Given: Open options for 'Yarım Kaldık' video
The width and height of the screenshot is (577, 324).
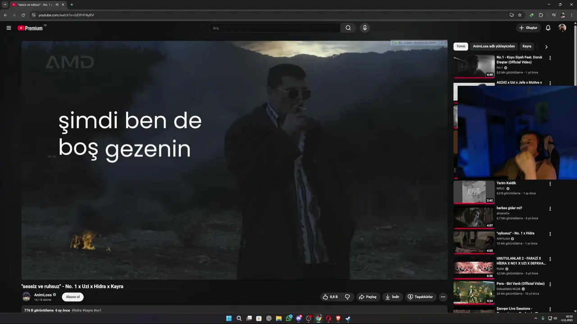Looking at the screenshot, I should (x=550, y=184).
